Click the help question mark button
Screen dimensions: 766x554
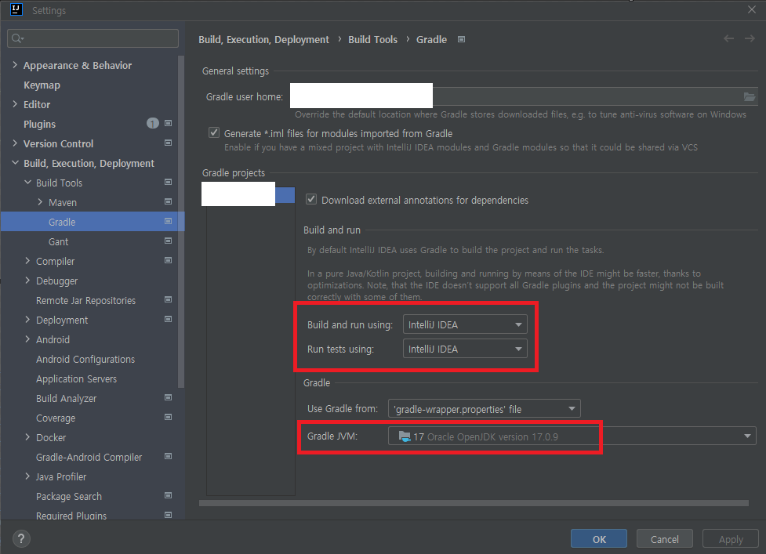click(21, 539)
